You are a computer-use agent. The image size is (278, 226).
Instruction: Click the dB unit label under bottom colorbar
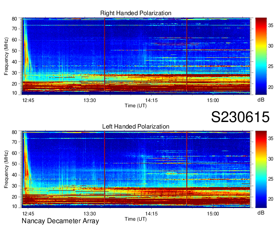click(x=261, y=212)
